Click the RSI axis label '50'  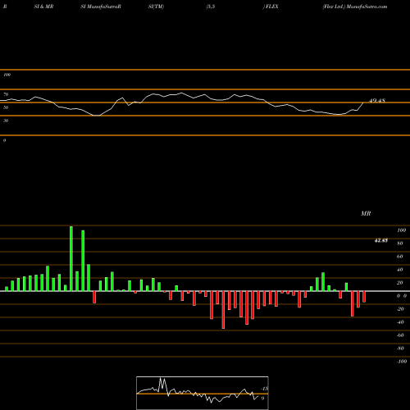point(6,107)
